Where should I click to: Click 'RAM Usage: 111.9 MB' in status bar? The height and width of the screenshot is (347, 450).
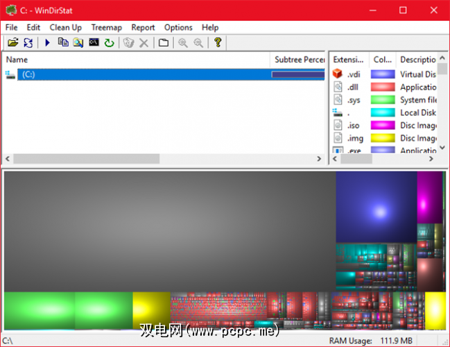point(370,341)
